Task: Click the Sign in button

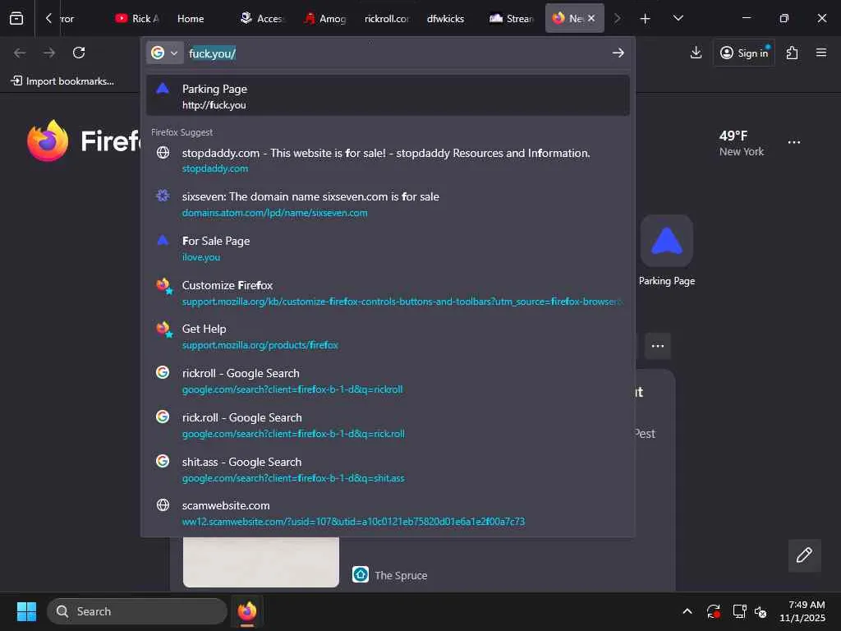Action: 744,53
